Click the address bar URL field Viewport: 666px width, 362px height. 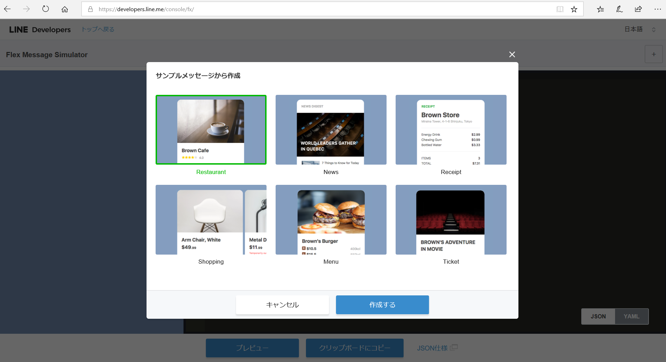(314, 9)
